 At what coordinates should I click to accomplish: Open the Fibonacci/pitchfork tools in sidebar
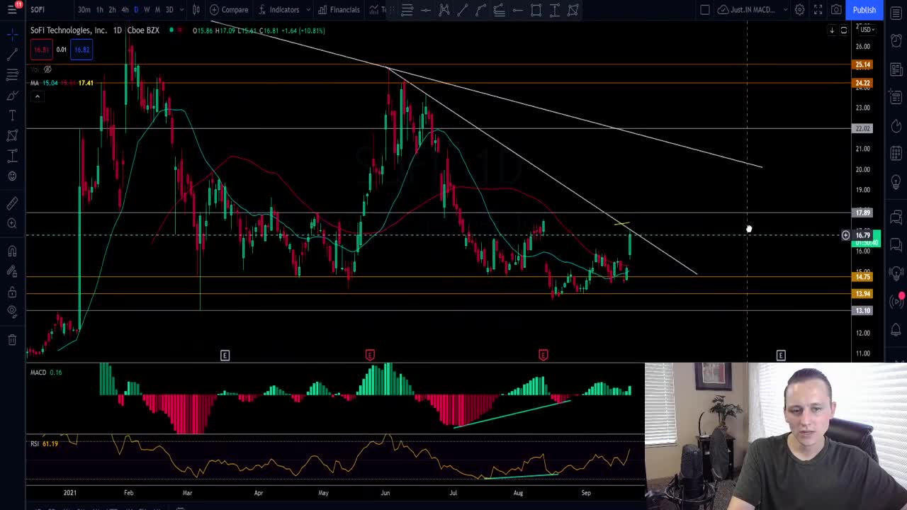tap(12, 74)
